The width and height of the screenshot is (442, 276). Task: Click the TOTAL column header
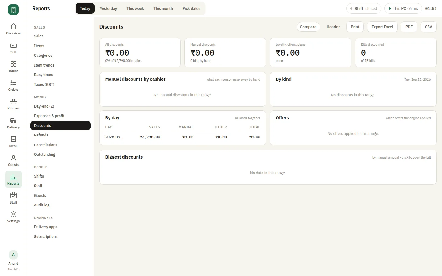(x=254, y=127)
